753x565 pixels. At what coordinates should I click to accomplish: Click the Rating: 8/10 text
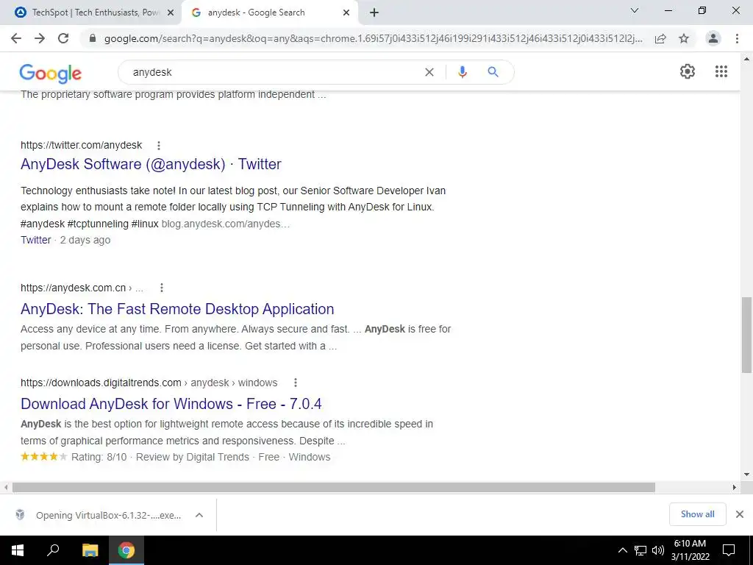[x=99, y=457]
